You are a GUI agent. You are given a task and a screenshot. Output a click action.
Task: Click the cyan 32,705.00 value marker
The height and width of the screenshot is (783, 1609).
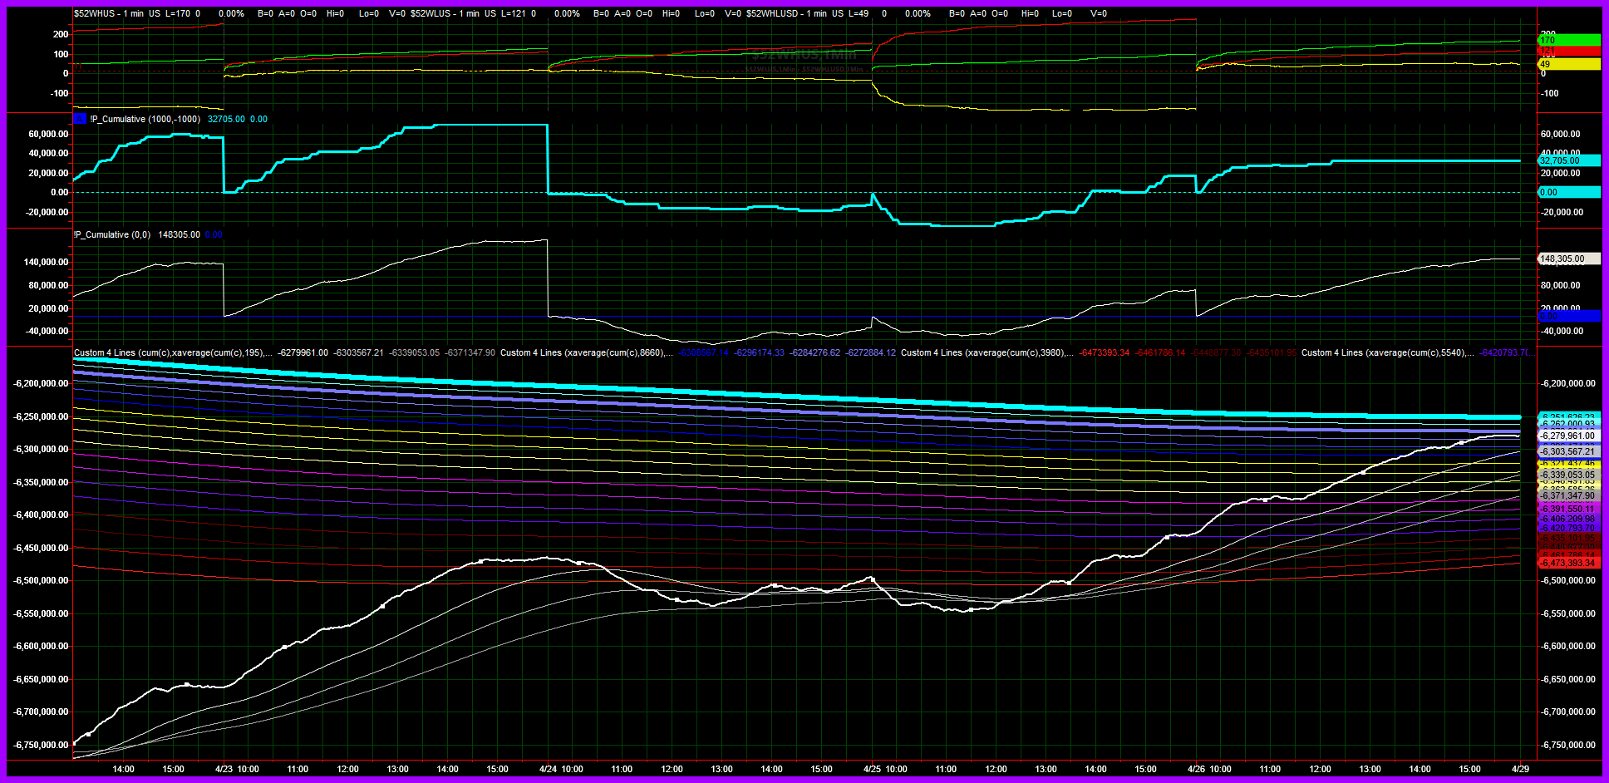(x=1568, y=160)
